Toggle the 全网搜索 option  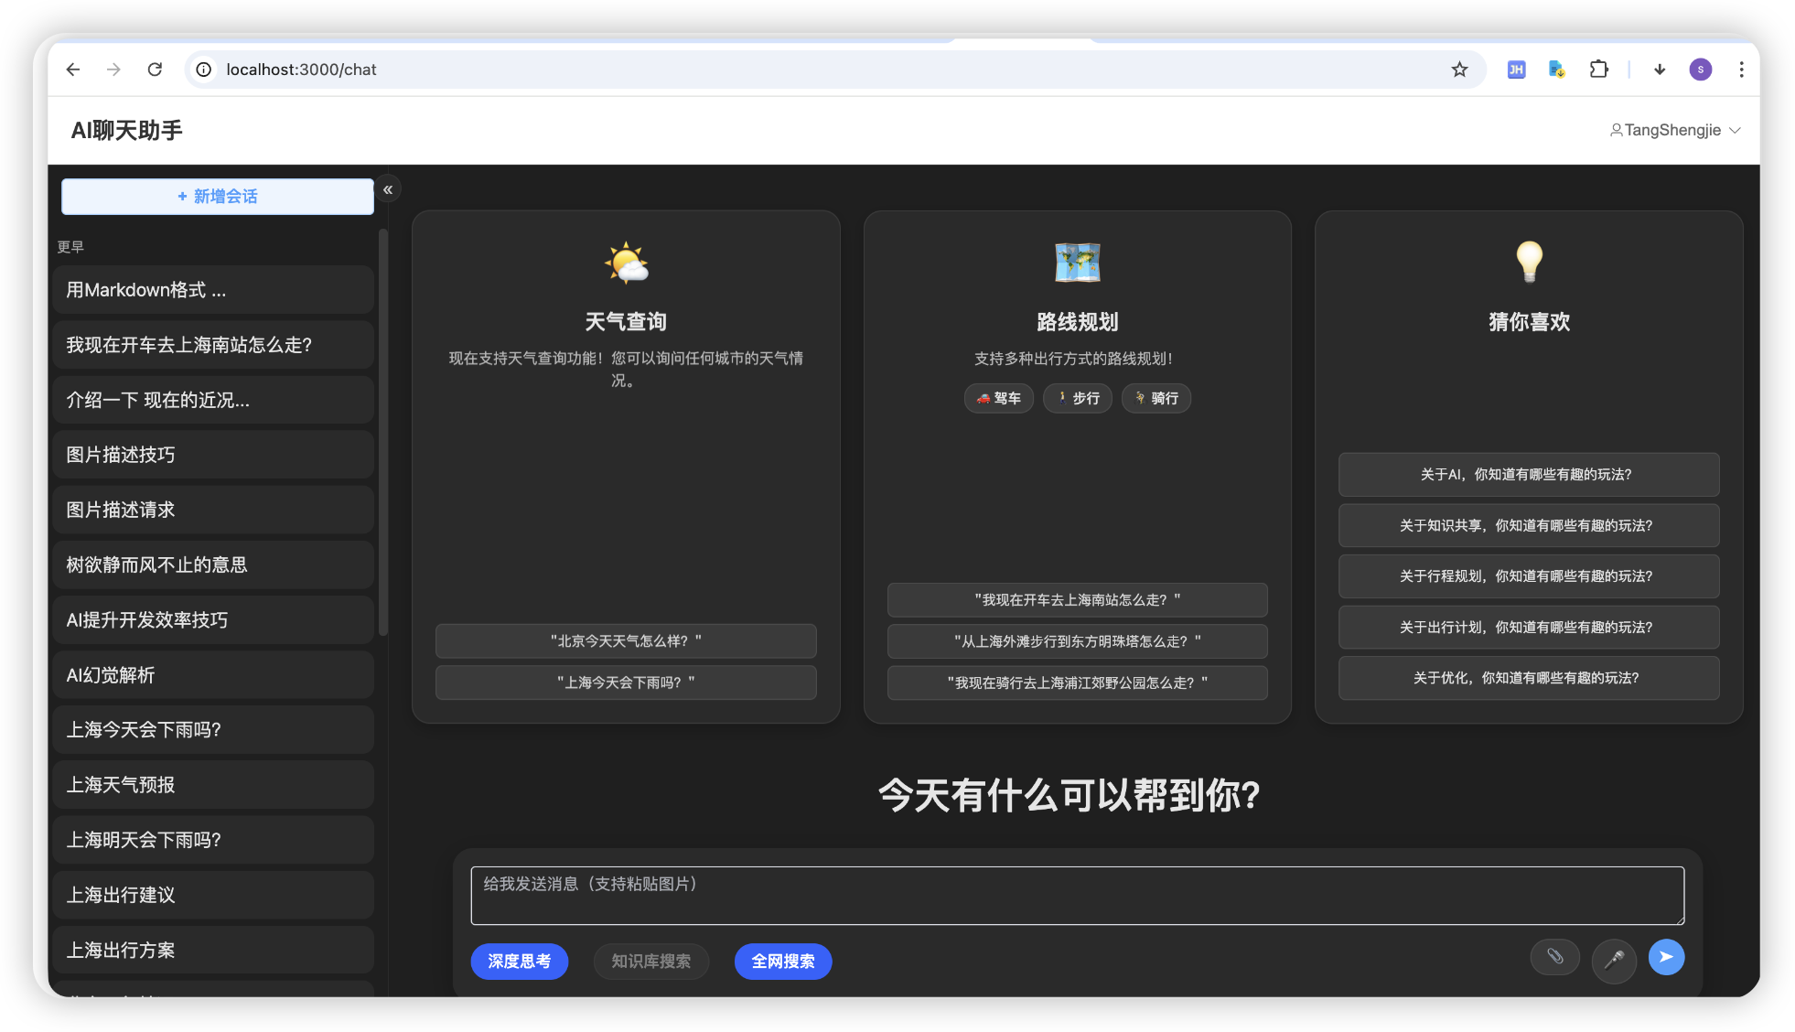(782, 962)
